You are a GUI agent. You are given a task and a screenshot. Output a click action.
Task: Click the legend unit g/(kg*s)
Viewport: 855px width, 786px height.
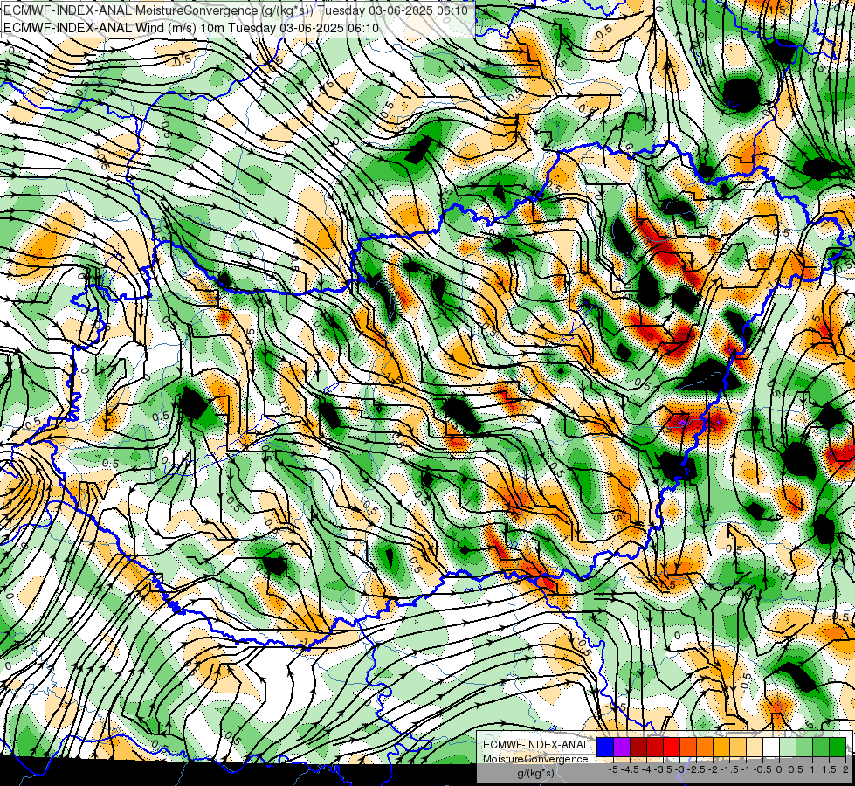(x=536, y=773)
